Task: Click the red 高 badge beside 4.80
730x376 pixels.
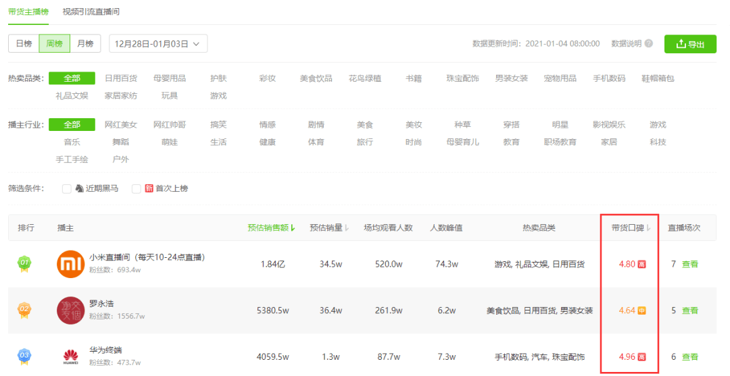Action: (x=641, y=264)
